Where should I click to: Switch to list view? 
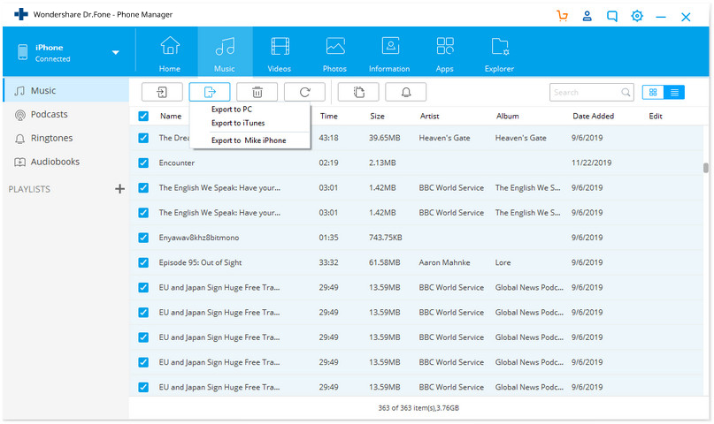[x=674, y=92]
